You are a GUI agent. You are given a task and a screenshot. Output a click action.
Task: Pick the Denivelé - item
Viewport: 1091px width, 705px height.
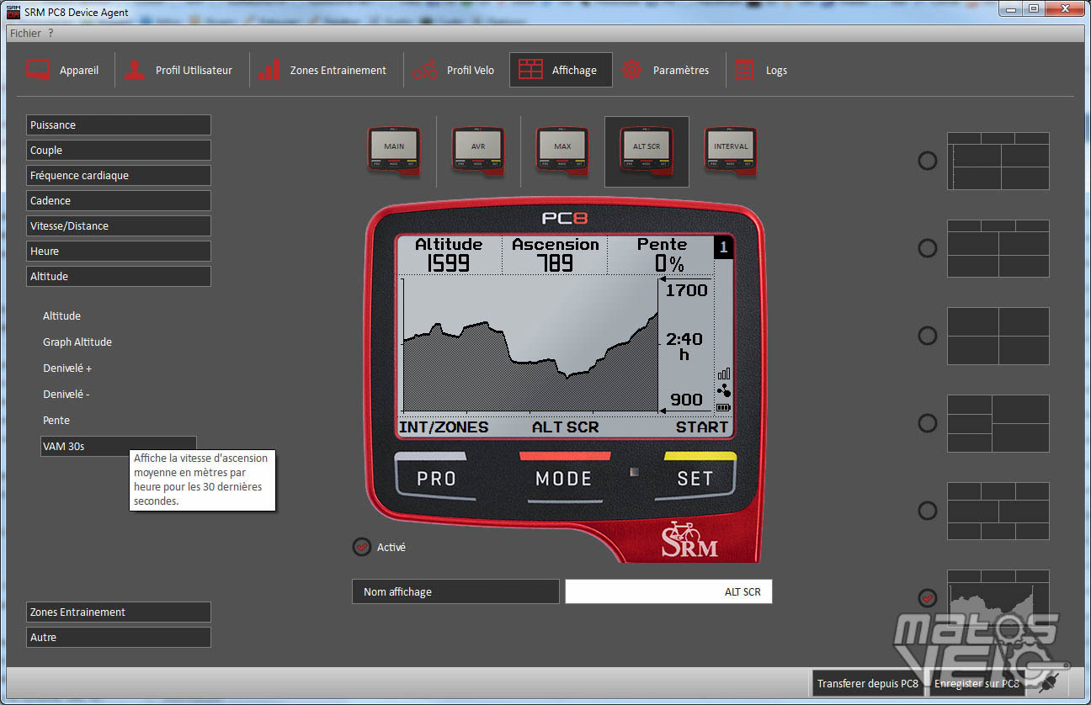pyautogui.click(x=67, y=395)
